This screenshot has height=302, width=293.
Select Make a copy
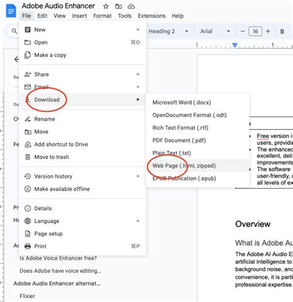[x=83, y=55]
